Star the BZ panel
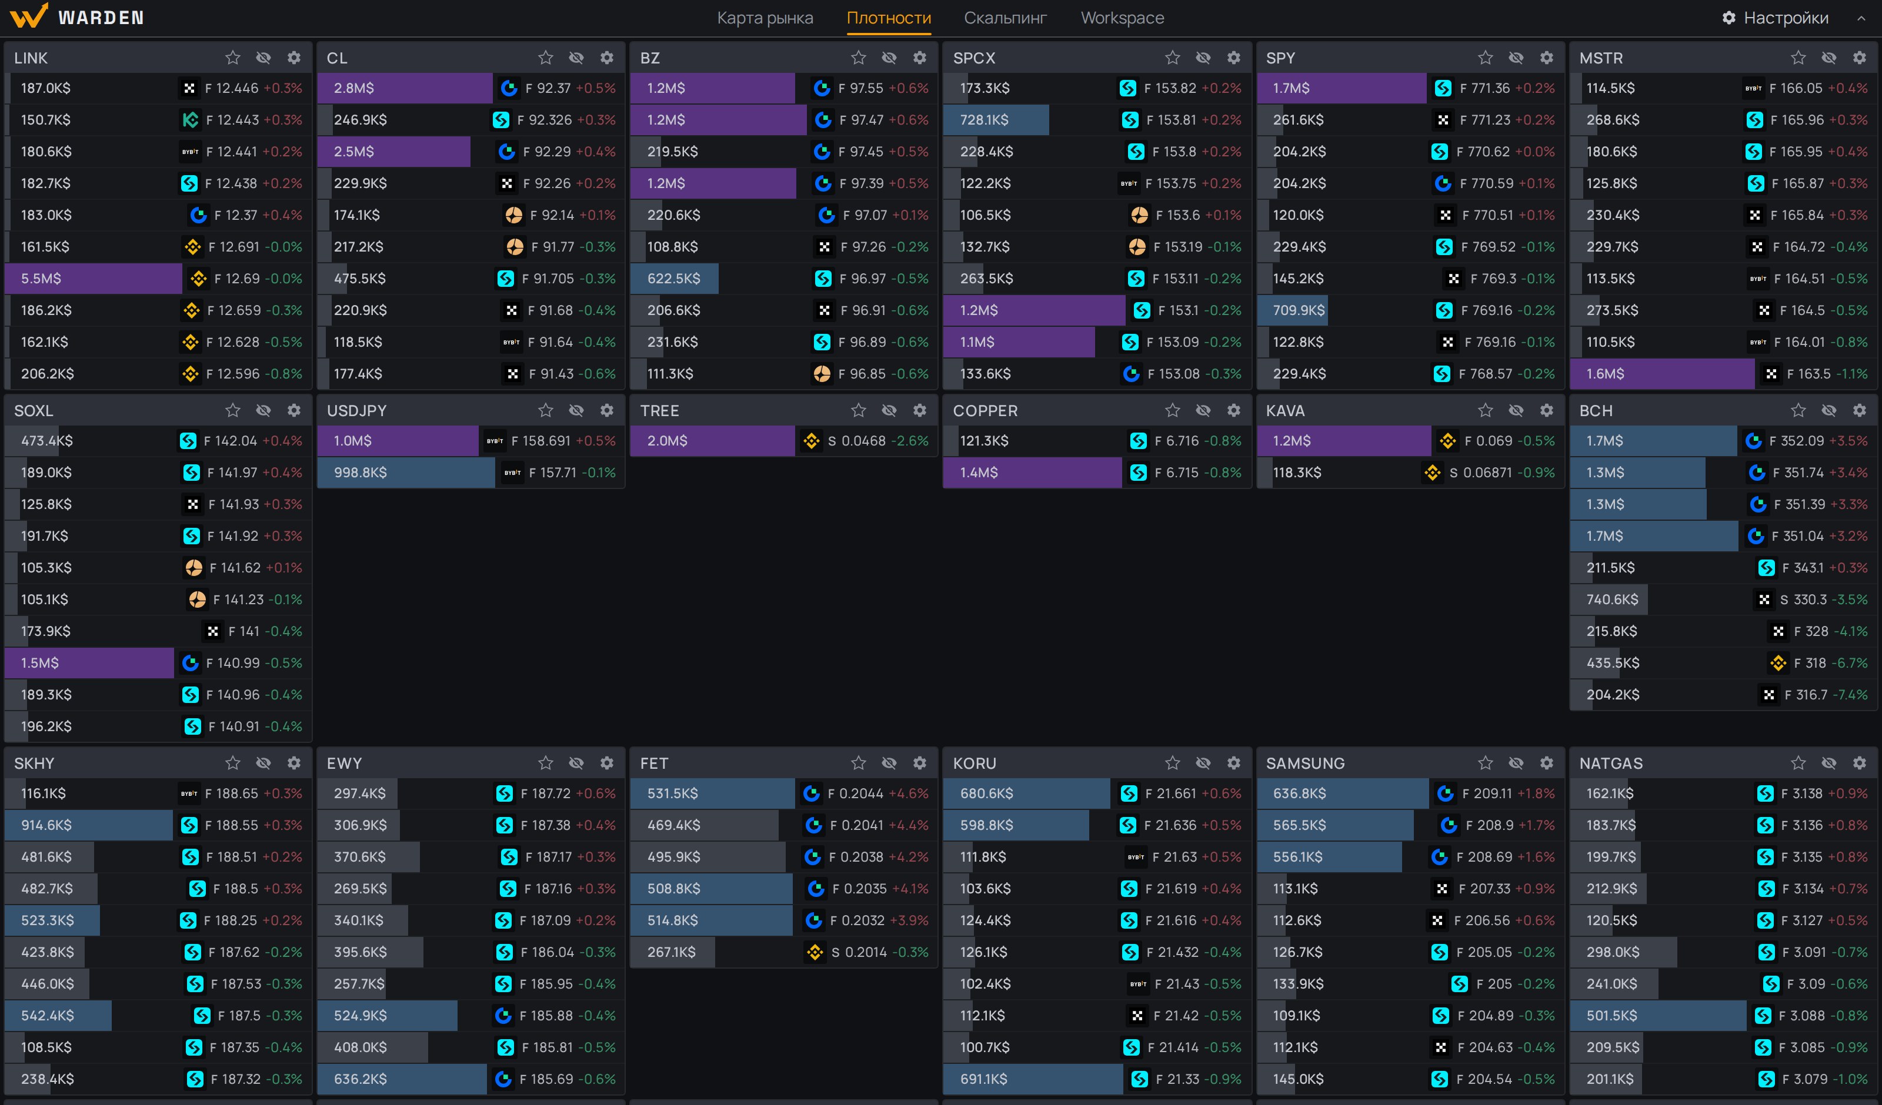Viewport: 1882px width, 1105px height. [859, 58]
